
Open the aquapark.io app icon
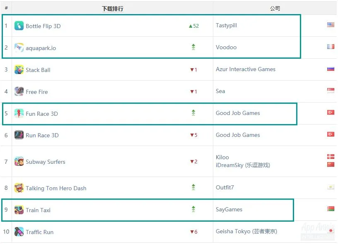pos(19,48)
